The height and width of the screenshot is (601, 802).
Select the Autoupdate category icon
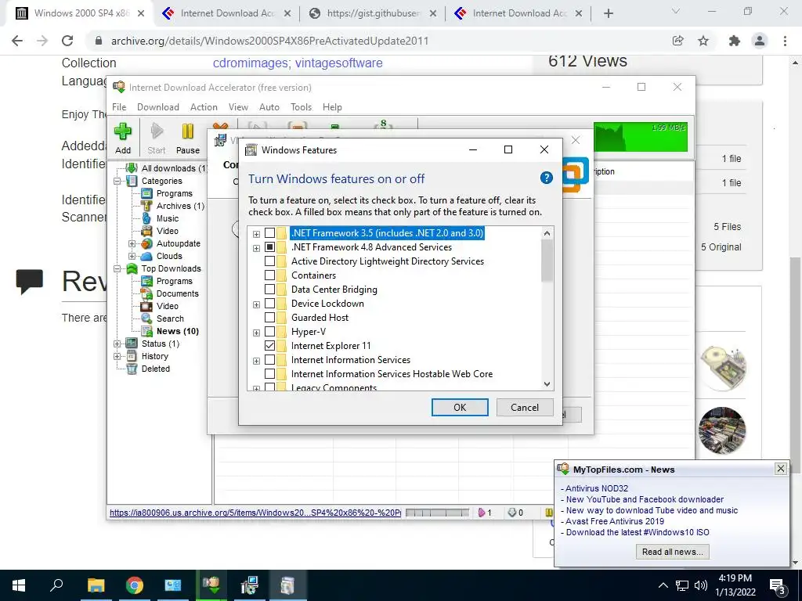146,244
